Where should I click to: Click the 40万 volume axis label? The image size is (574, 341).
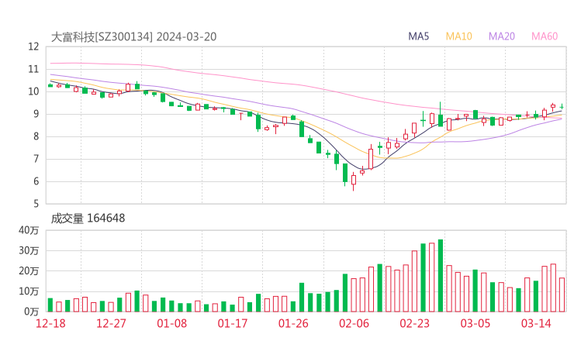pyautogui.click(x=29, y=230)
